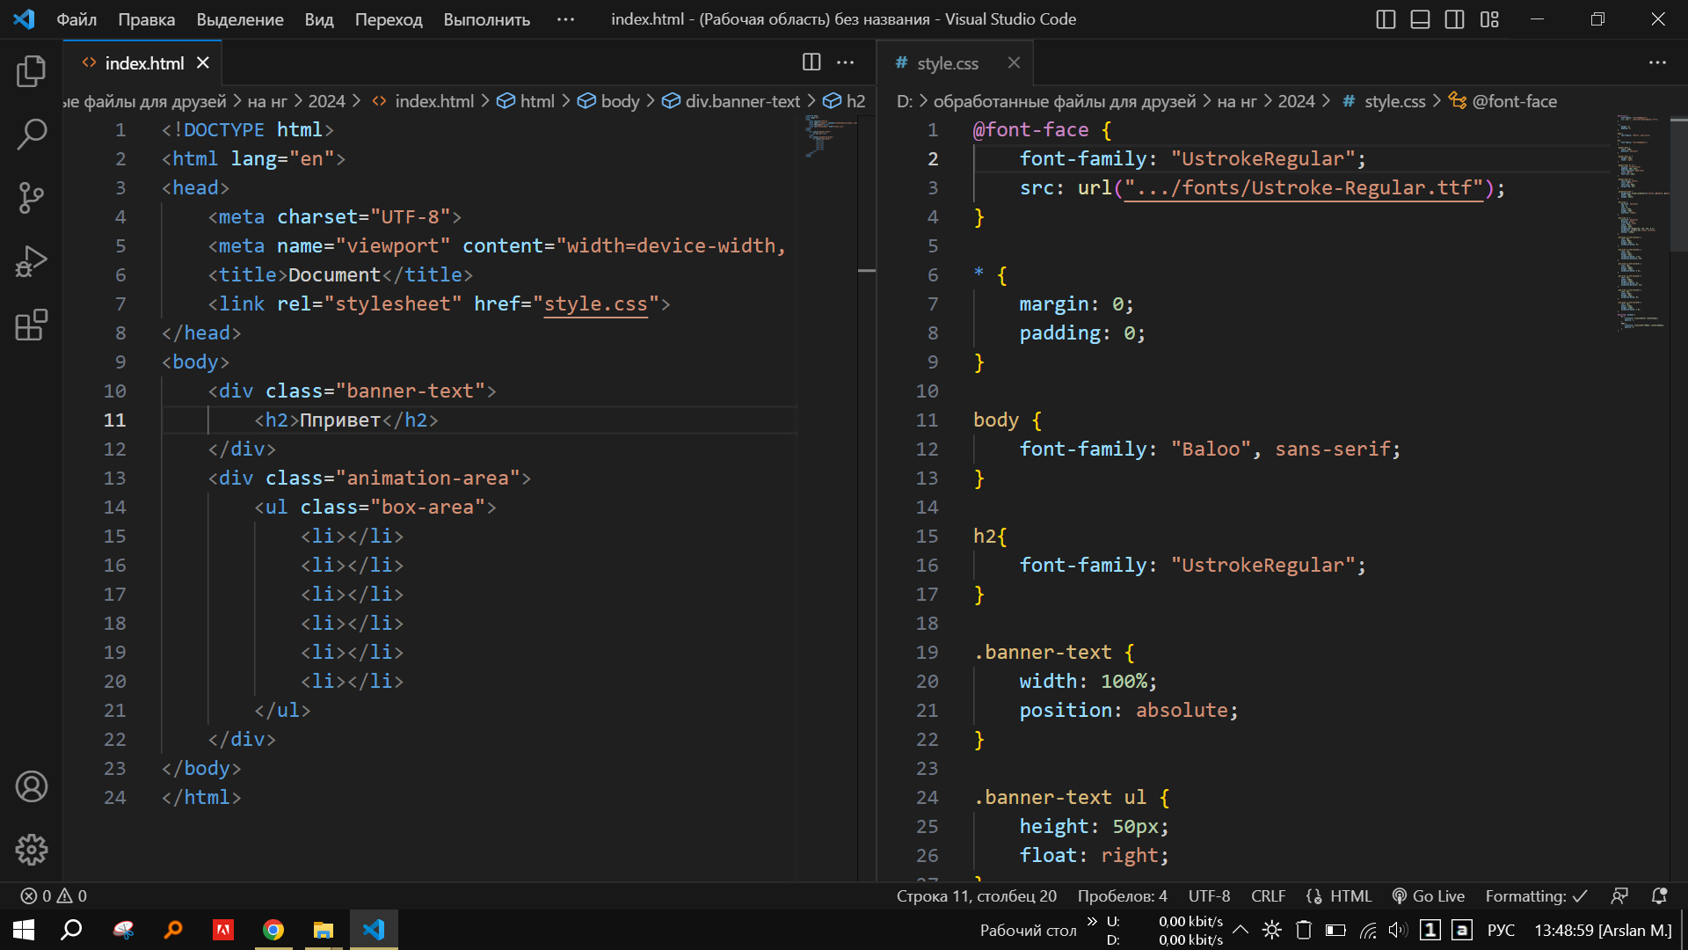Select the h2 breadcrumb element

[844, 101]
